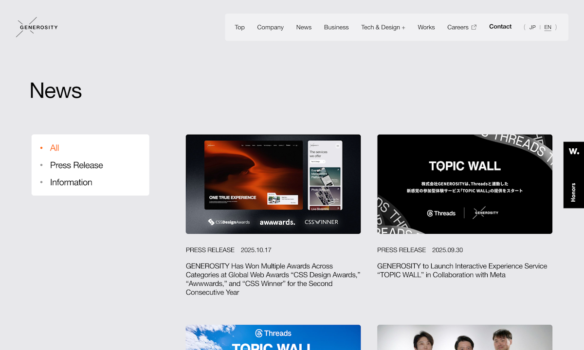Open the Contact page
Image resolution: width=584 pixels, height=350 pixels.
pyautogui.click(x=500, y=27)
